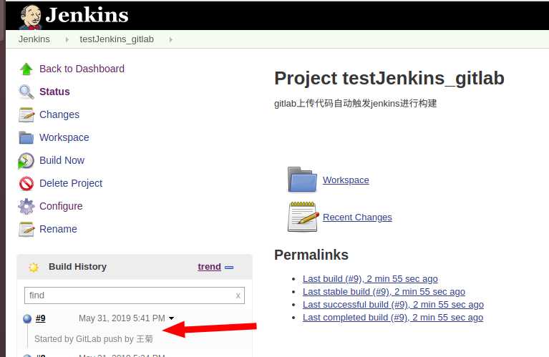Clear the find box with the x

pos(238,295)
